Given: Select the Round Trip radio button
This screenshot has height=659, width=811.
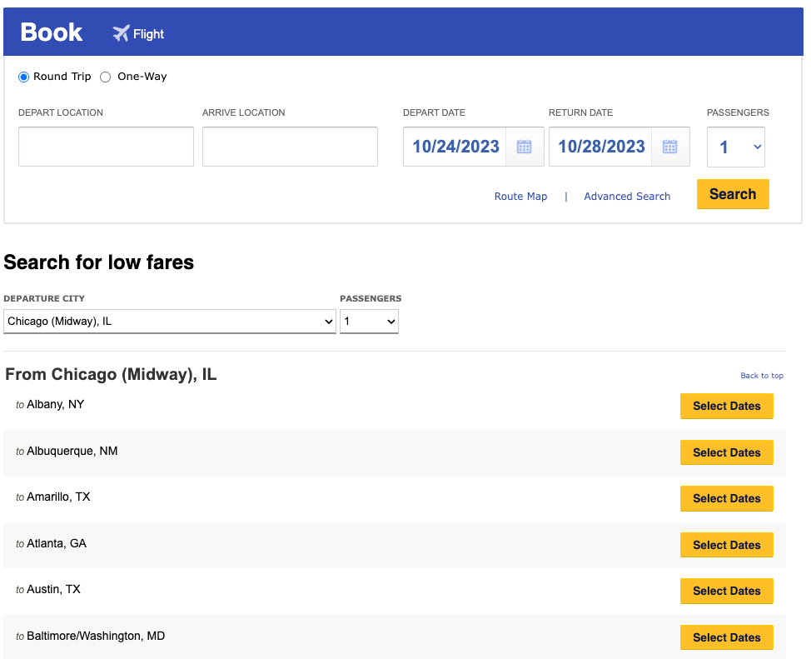Looking at the screenshot, I should pyautogui.click(x=24, y=77).
